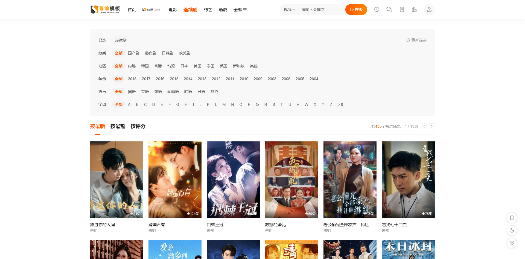Open the variety shows nav item
Image resolution: width=525 pixels, height=259 pixels.
(208, 10)
